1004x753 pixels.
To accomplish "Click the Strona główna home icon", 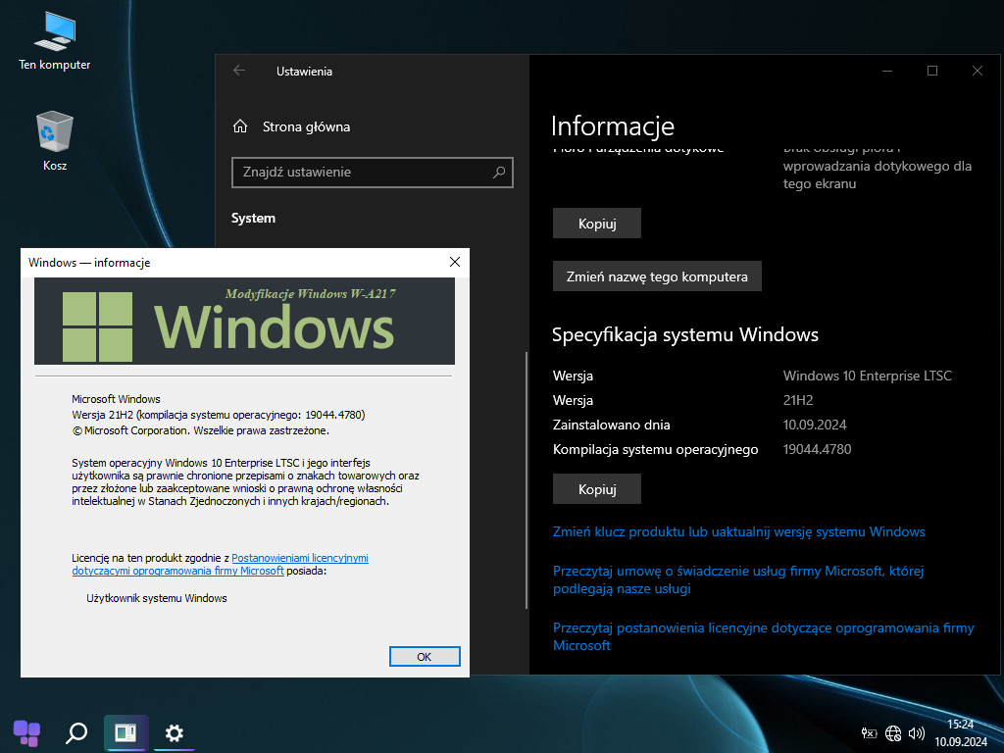I will coord(240,126).
